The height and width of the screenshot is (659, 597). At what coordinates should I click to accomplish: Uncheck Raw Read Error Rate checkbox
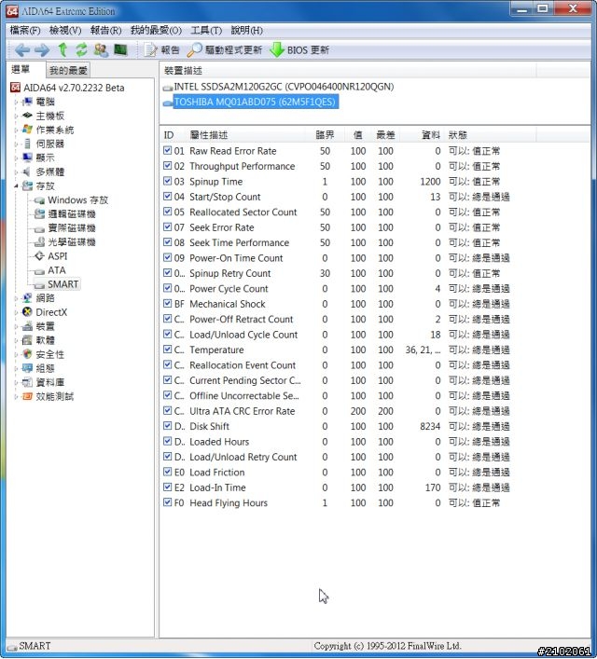168,150
